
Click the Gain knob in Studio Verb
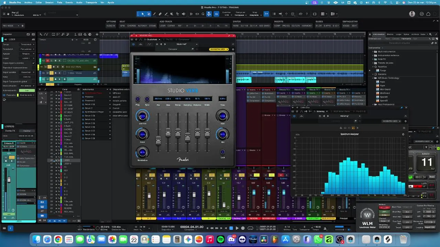coord(222,116)
